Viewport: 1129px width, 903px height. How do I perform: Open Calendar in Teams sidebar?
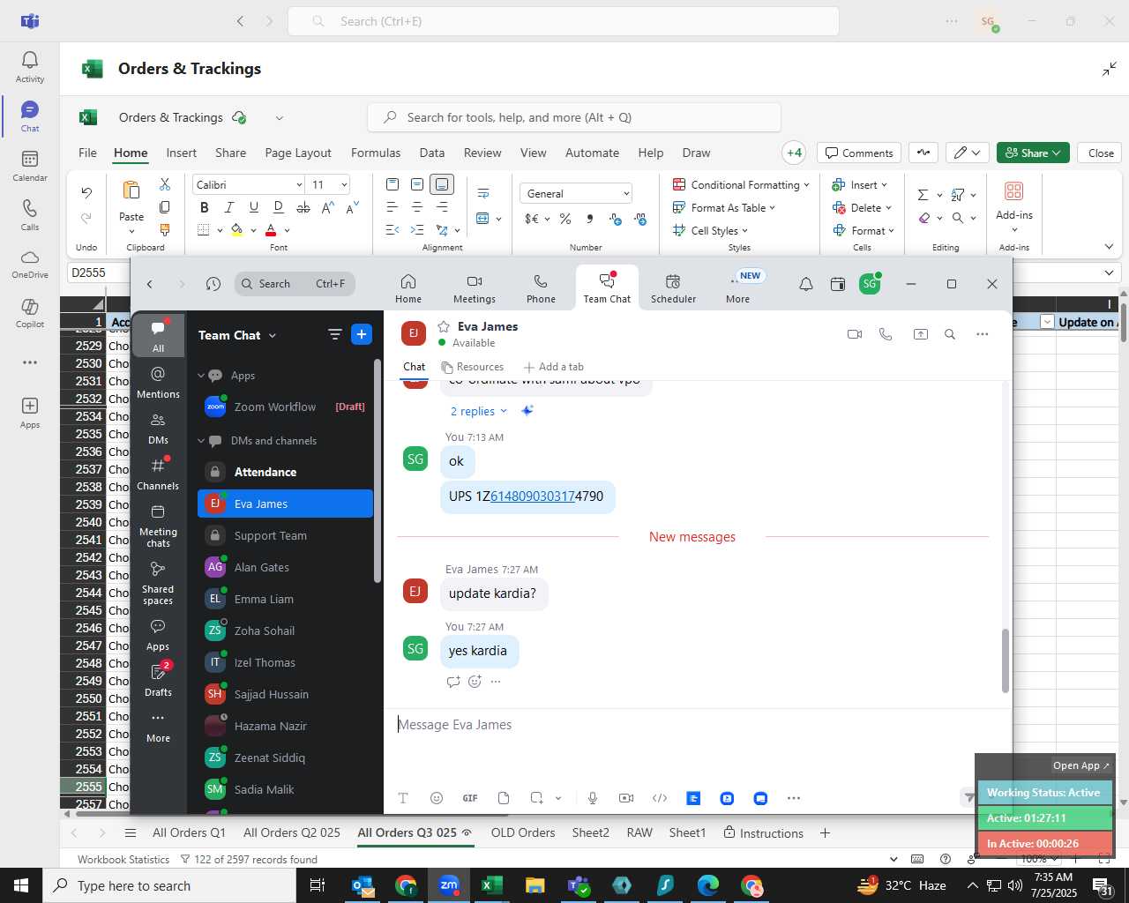click(x=30, y=166)
